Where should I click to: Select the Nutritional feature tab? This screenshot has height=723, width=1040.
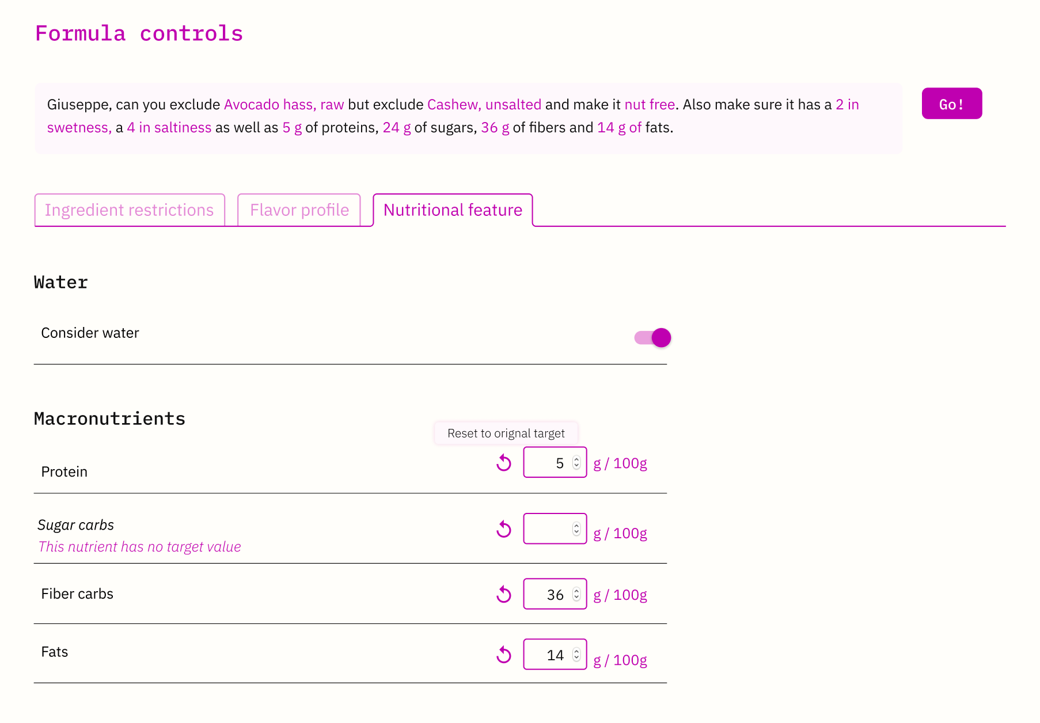click(x=453, y=210)
